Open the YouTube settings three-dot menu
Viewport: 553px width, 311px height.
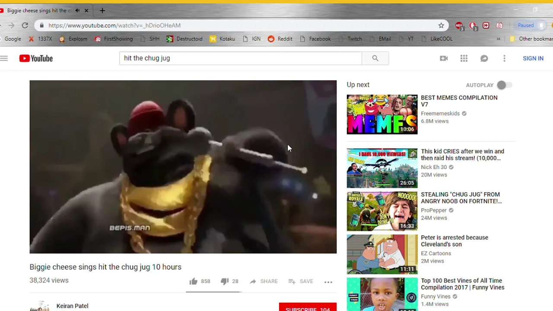pos(504,58)
